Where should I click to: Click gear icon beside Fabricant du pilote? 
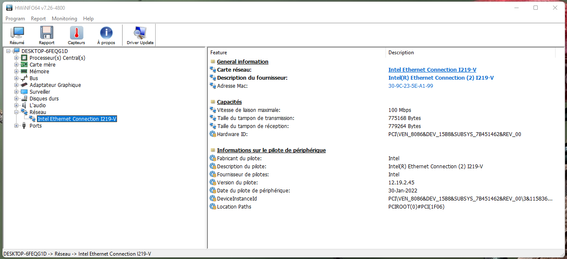tap(213, 158)
